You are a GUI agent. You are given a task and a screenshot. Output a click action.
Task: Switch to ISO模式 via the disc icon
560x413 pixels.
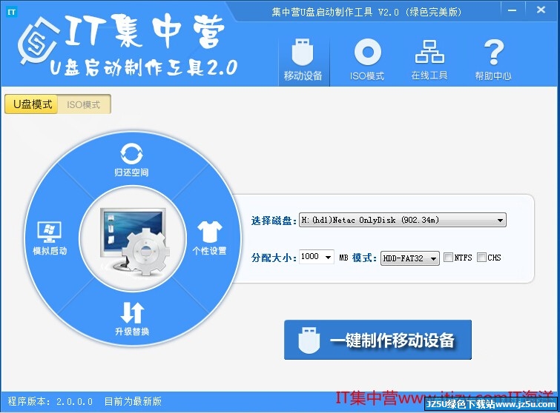pyautogui.click(x=367, y=60)
